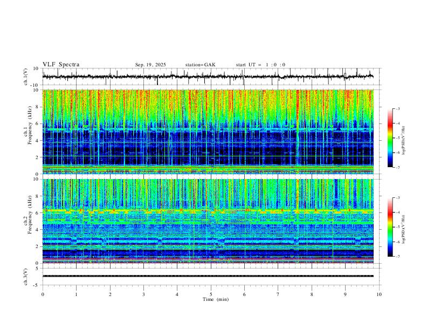
Task: Click the "-7" tick on upper colorbar
Action: pyautogui.click(x=397, y=167)
